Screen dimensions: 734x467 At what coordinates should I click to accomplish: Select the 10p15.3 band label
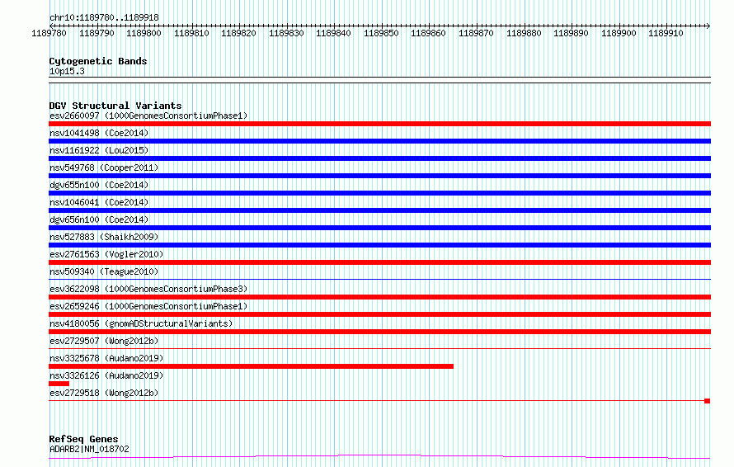[x=67, y=71]
